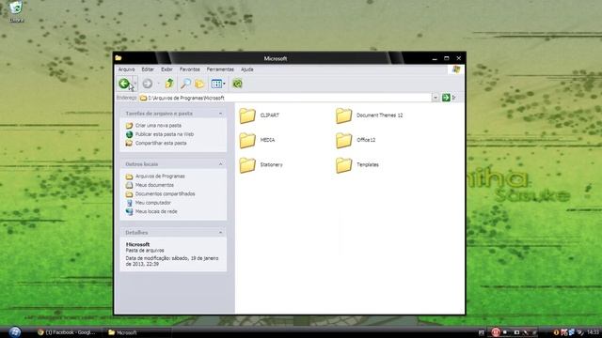Toggle the Folders pane button
The height and width of the screenshot is (338, 602).
click(199, 84)
